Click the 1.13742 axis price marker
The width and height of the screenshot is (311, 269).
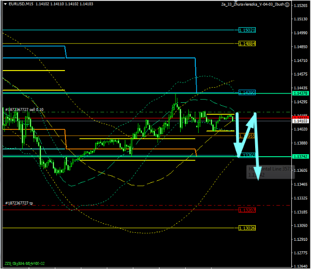(x=301, y=157)
